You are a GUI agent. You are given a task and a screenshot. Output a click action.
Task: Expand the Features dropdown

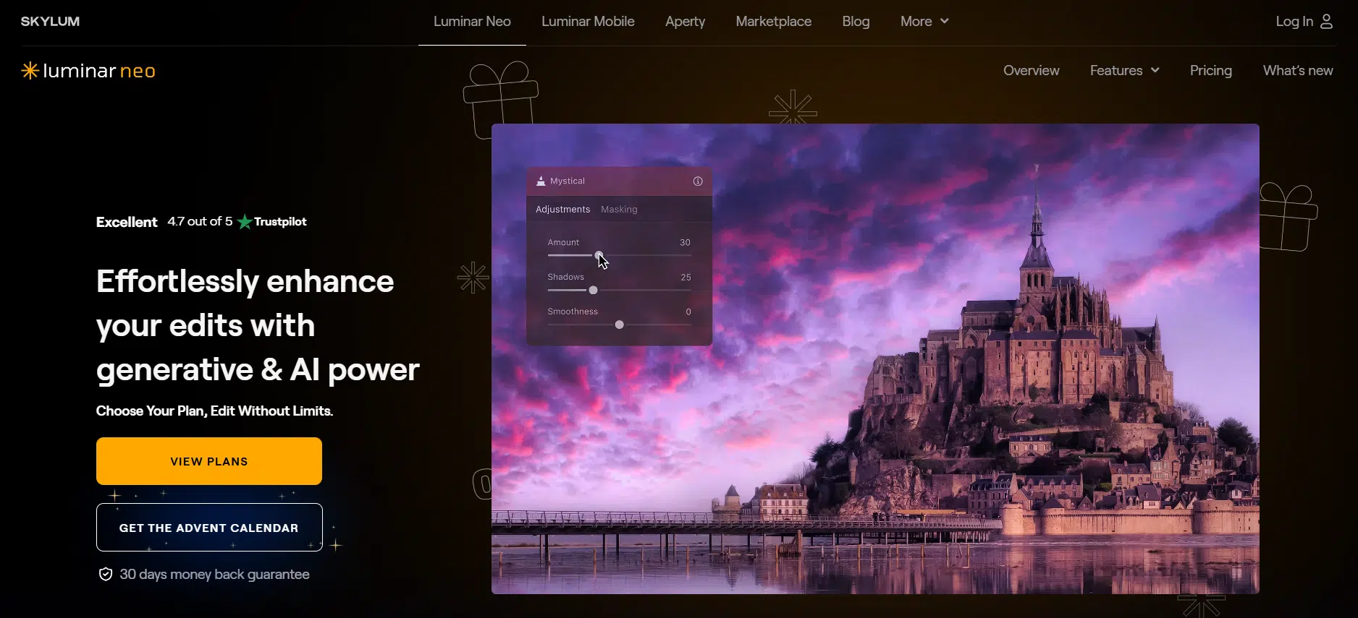pos(1124,71)
